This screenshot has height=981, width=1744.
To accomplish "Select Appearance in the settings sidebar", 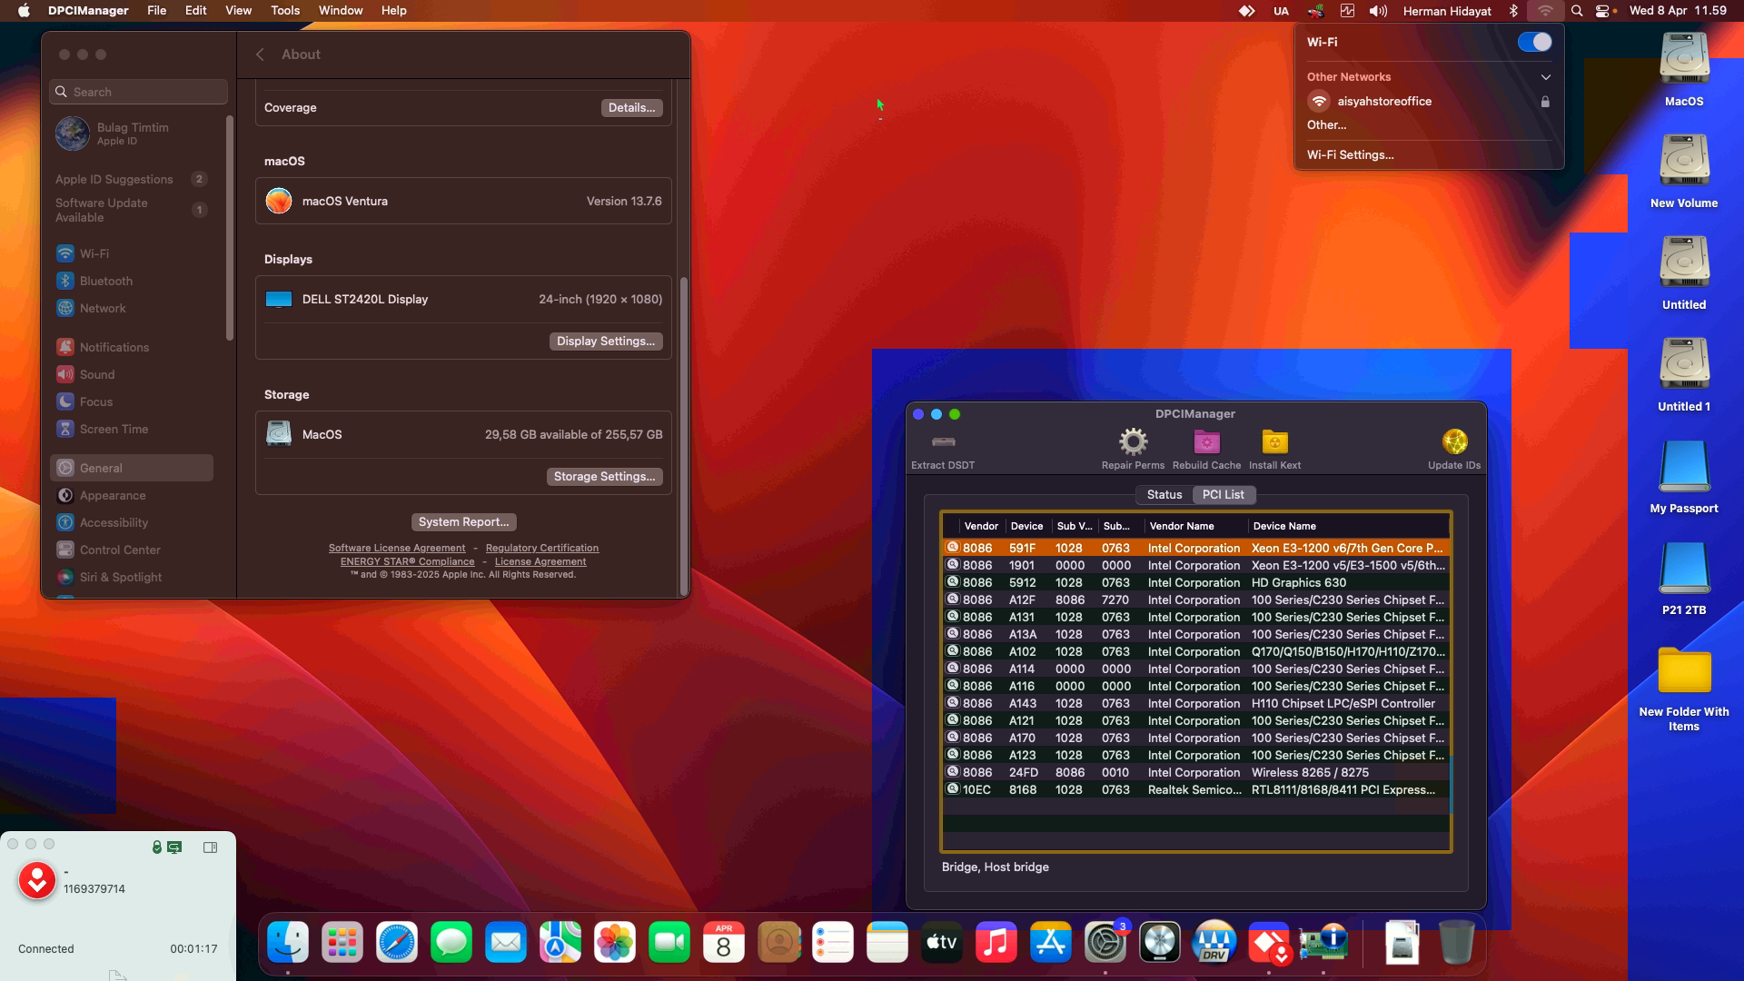I will pos(133,496).
